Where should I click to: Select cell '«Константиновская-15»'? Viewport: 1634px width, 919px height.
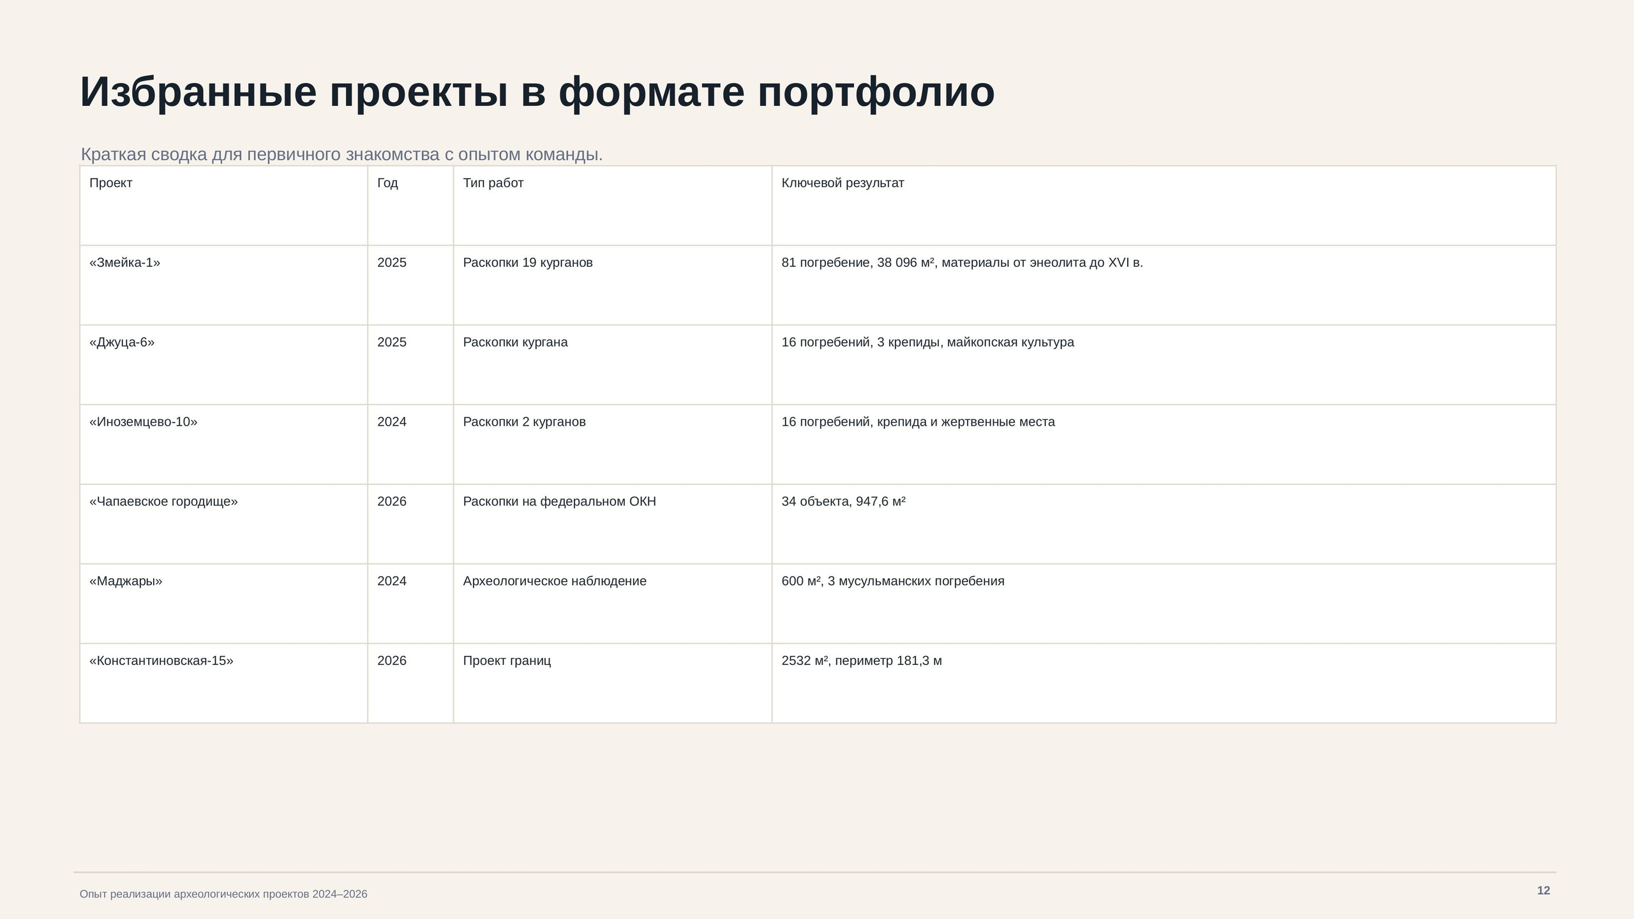pos(161,661)
